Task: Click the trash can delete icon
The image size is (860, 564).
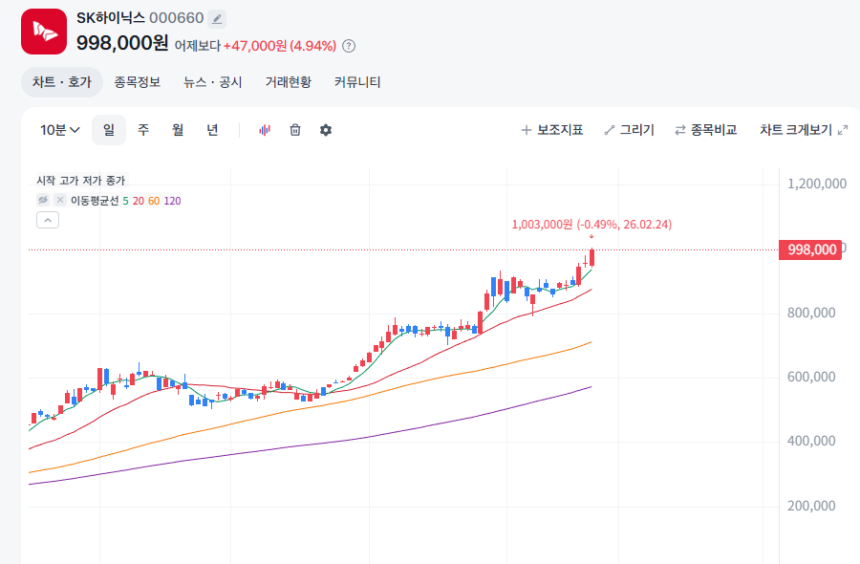Action: pos(295,130)
